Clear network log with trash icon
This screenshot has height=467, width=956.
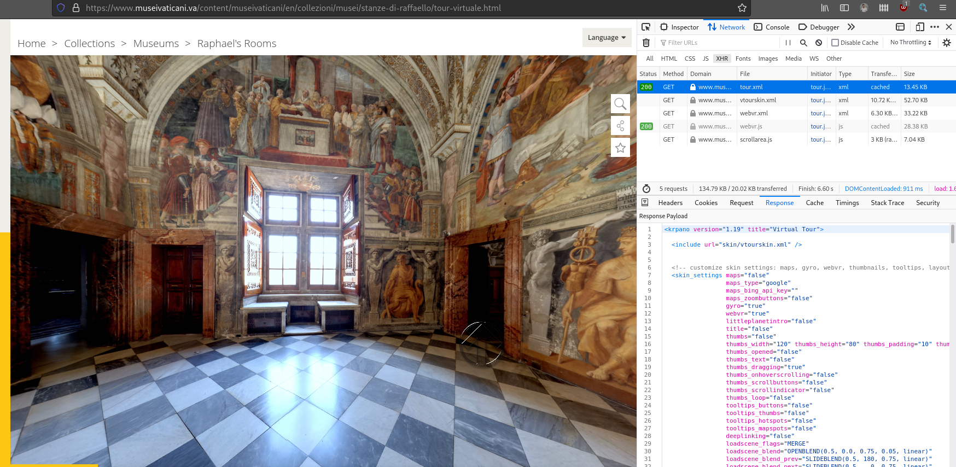point(646,43)
